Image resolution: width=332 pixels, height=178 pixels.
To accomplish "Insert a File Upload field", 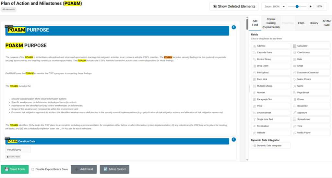I will [270, 72].
